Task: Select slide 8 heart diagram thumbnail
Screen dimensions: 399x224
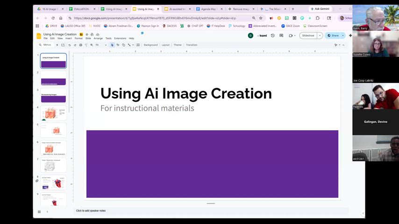Action: (x=53, y=182)
